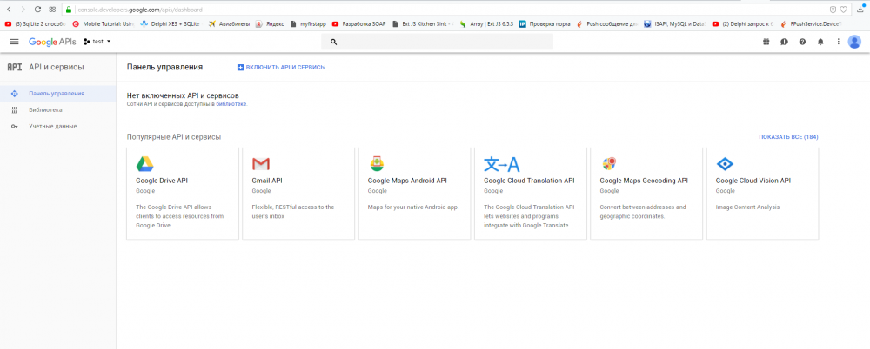Click the heart bookmark icon
Viewport: 870px width, 349px height.
tap(843, 10)
